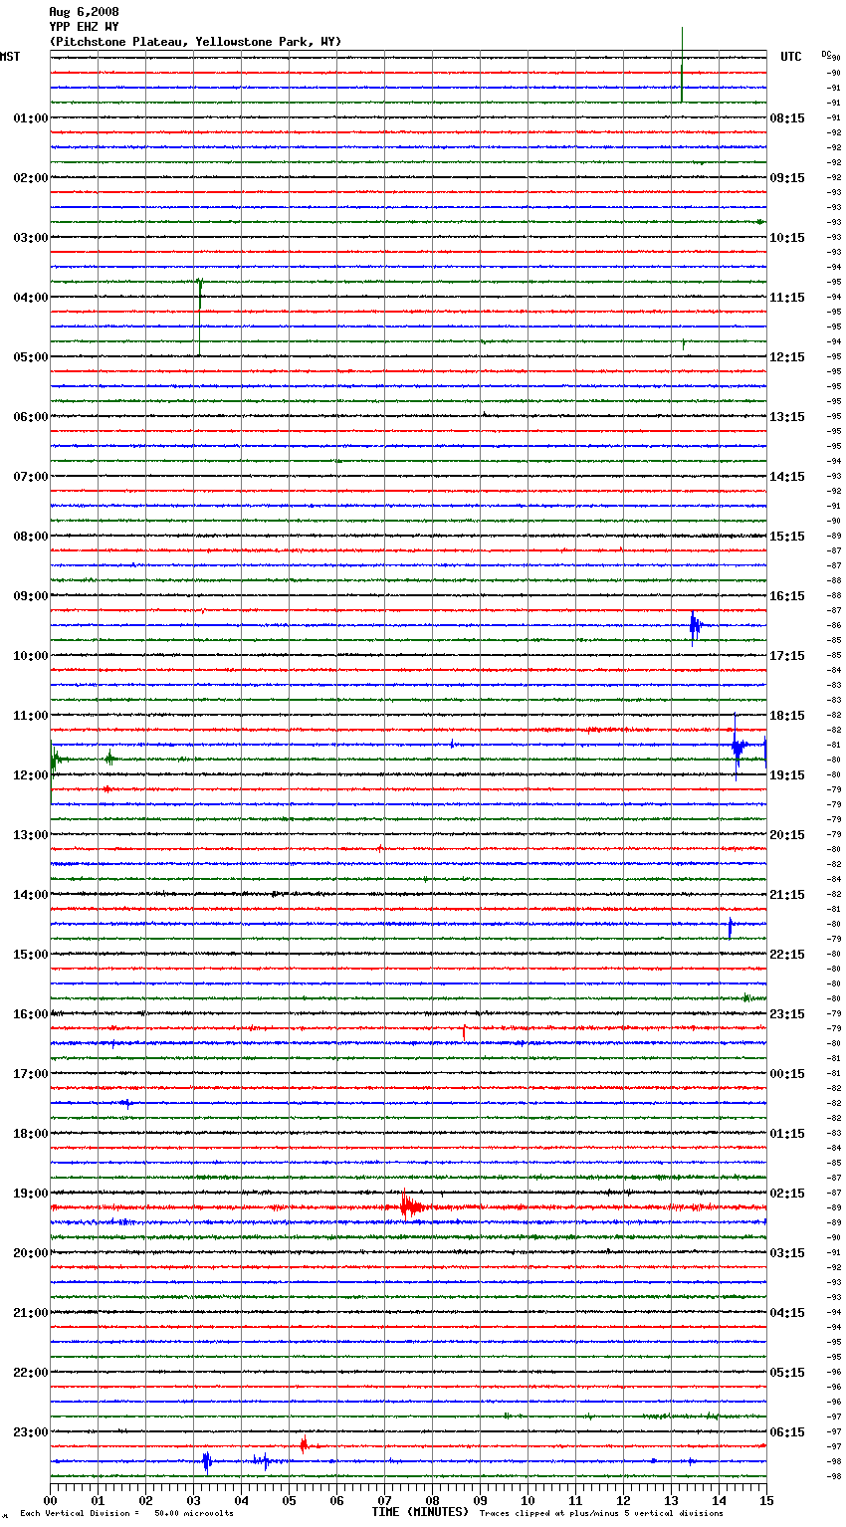Click the DC offset column header
Image resolution: width=846 pixels, height=1527 pixels.
[x=828, y=56]
